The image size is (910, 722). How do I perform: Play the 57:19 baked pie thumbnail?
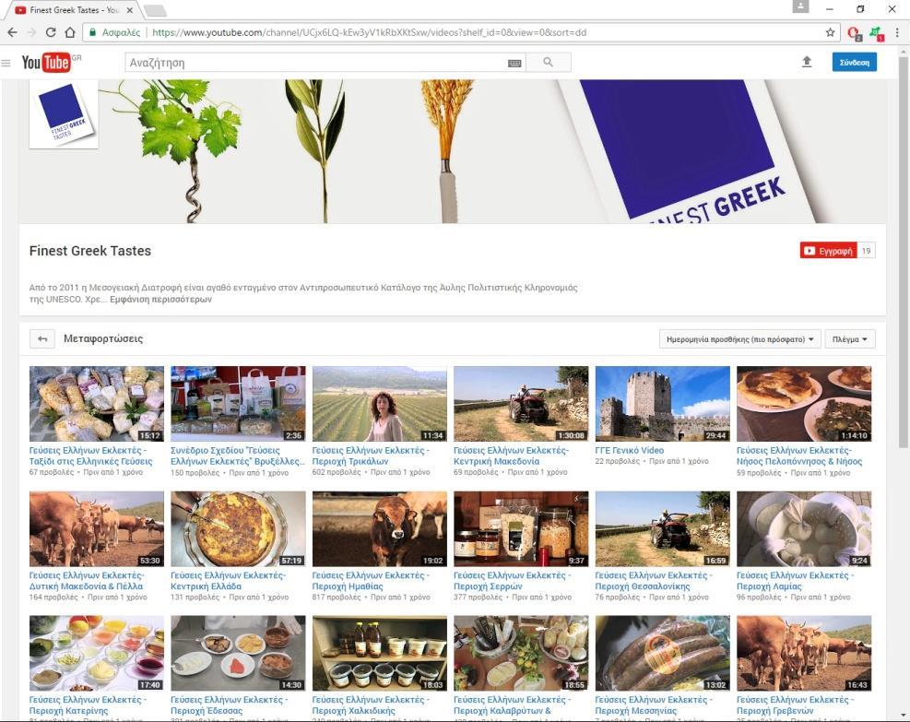[x=238, y=528]
